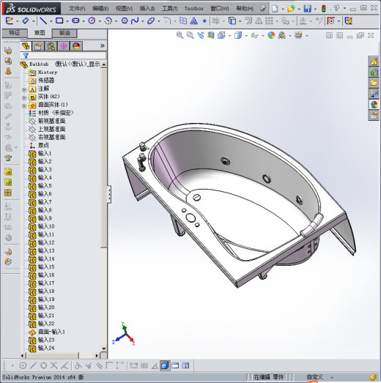Viewport: 381px width, 383px height.
Task: Expand the 注解 annotations folder
Action: (24, 89)
